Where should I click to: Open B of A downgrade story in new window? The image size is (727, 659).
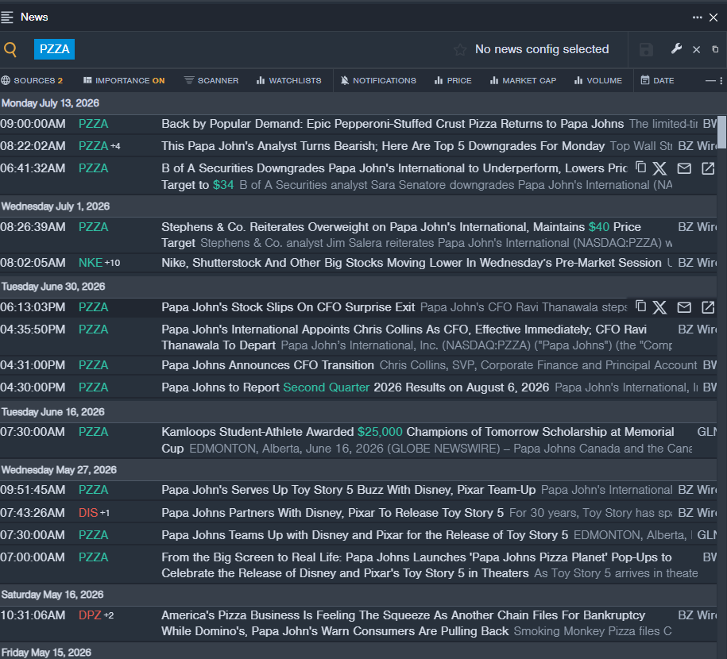pyautogui.click(x=708, y=168)
